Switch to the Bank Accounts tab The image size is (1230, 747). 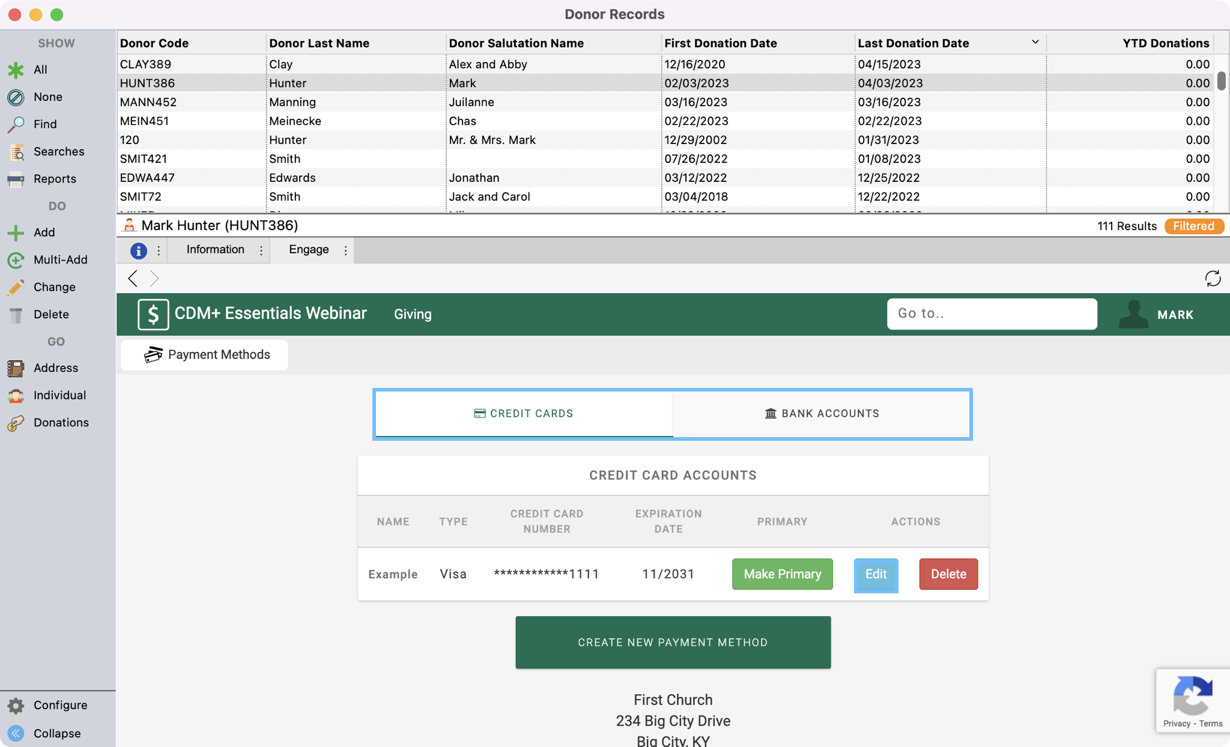click(821, 414)
